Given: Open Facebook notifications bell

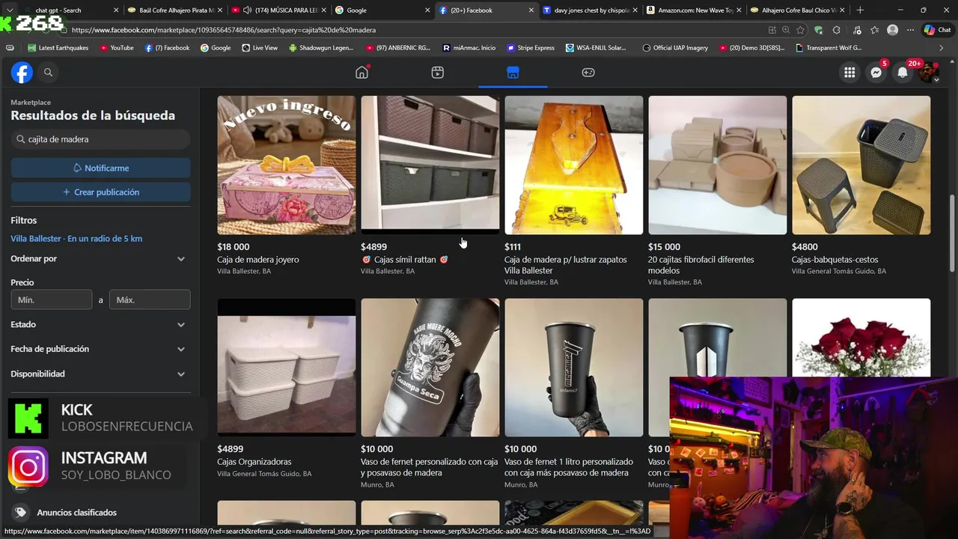Looking at the screenshot, I should click(x=903, y=73).
